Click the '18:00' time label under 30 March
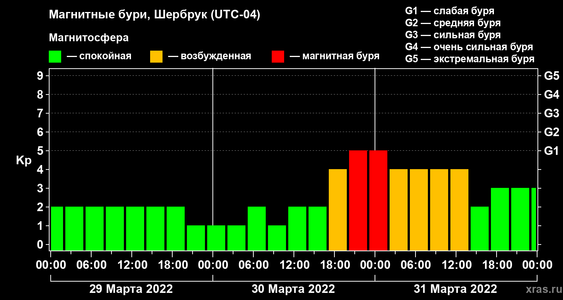Viewport: 563px width, 300px height. [x=334, y=265]
